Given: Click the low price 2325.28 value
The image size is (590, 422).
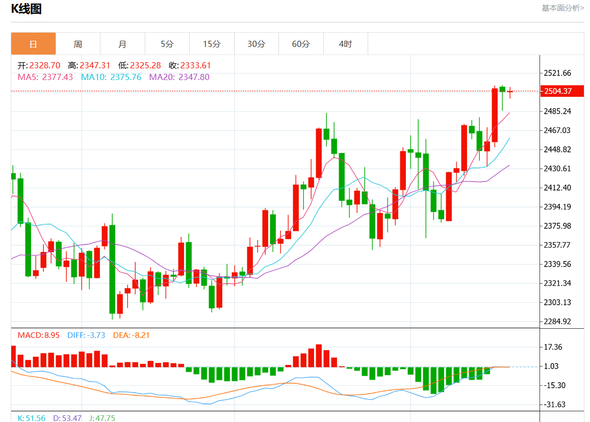Looking at the screenshot, I should pos(145,65).
